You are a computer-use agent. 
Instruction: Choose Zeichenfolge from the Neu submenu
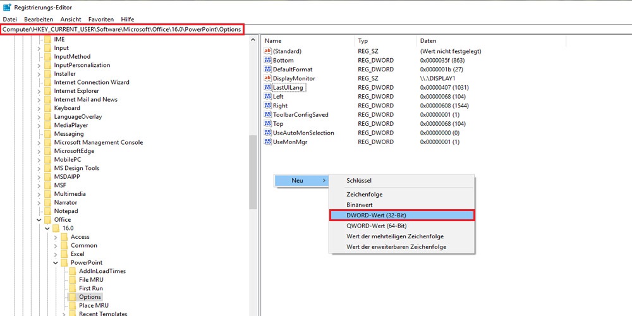tap(402, 194)
